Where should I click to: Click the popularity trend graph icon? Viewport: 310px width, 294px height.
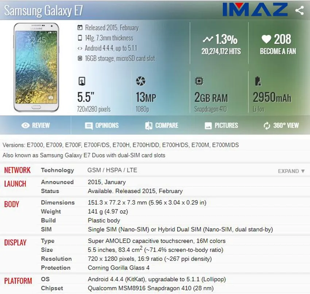point(208,39)
